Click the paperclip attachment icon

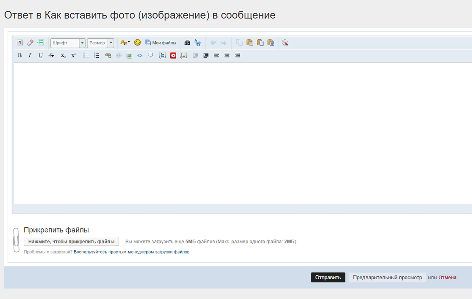coord(16,240)
